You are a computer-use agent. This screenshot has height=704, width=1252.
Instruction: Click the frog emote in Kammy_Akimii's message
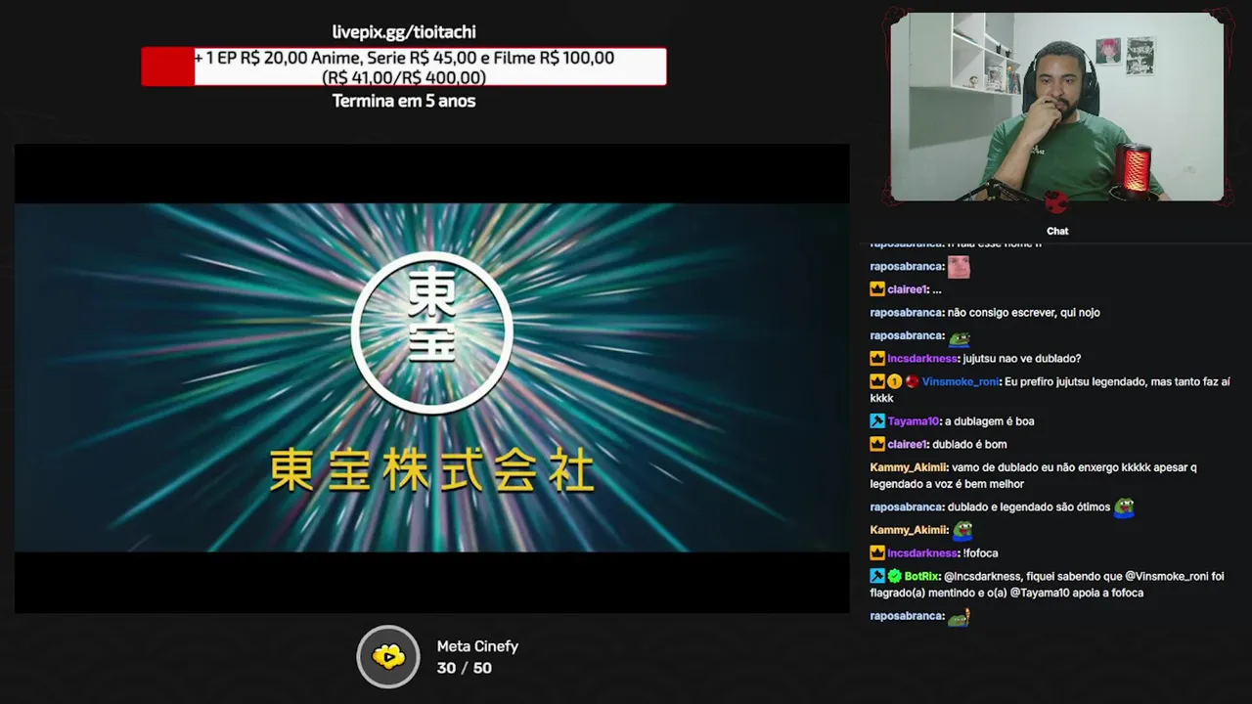pos(962,530)
